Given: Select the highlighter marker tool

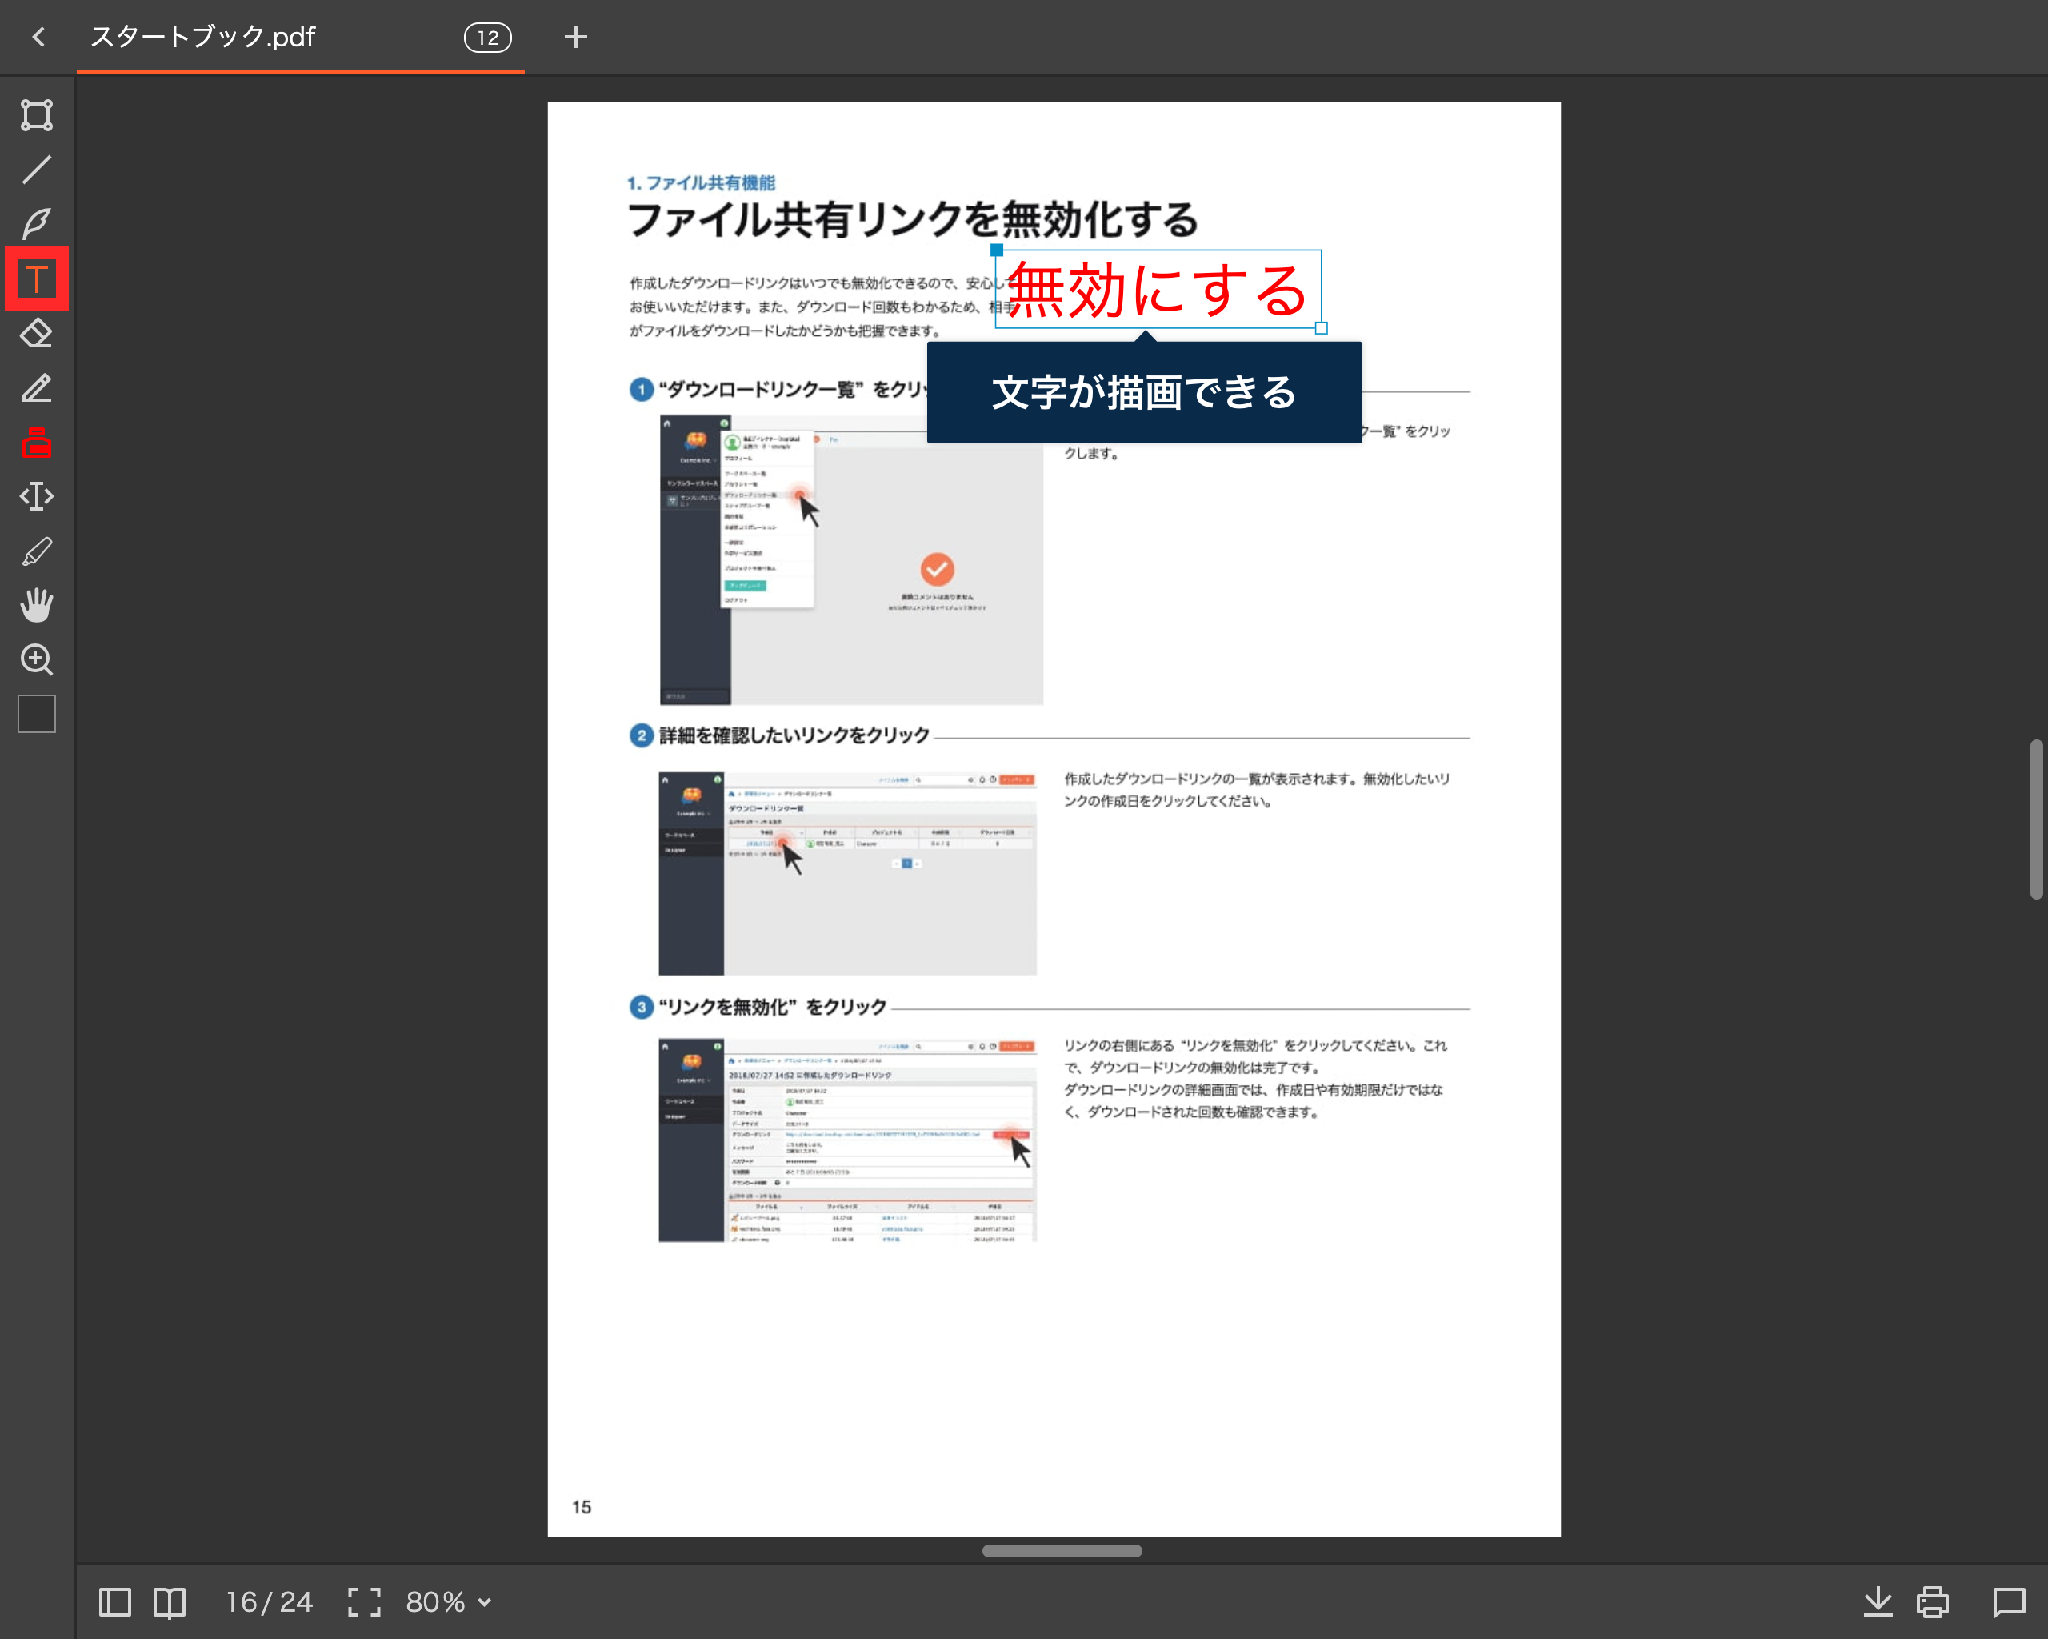Looking at the screenshot, I should tap(36, 551).
